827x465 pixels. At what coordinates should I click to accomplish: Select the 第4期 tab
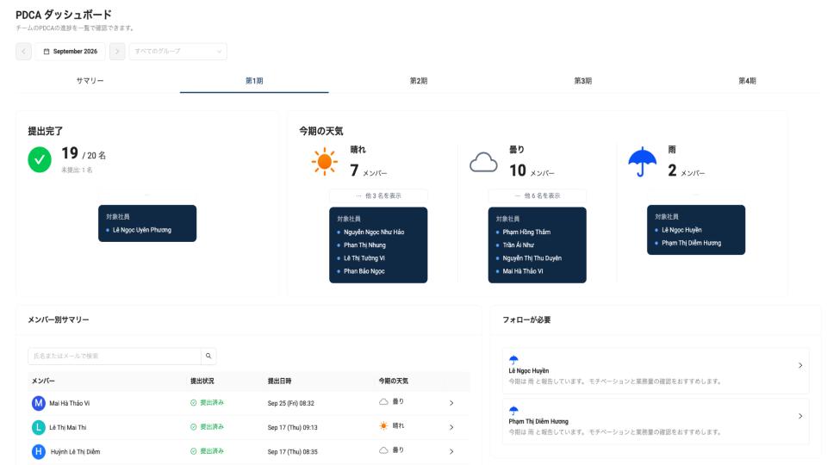point(747,81)
